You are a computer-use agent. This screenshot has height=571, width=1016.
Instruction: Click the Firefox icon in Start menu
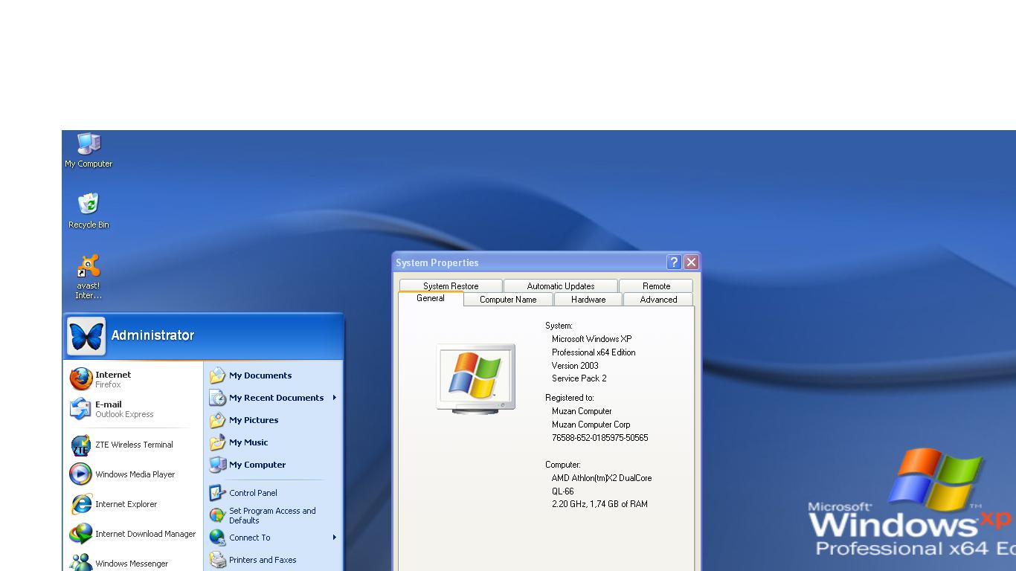(x=81, y=379)
